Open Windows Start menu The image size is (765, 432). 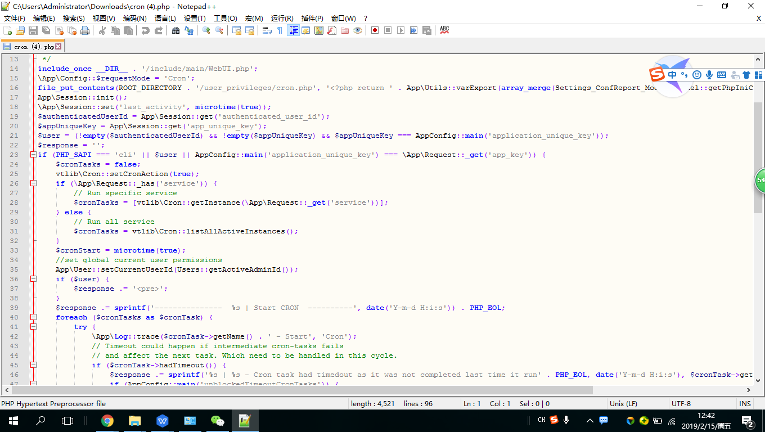[13, 420]
